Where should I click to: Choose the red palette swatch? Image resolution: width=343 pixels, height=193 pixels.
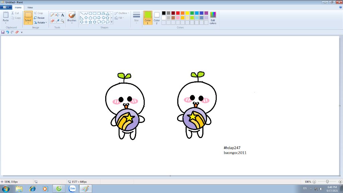point(178,13)
